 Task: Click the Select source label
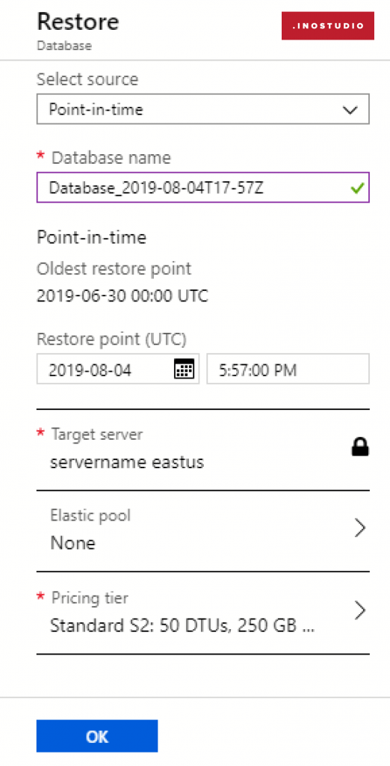coord(87,79)
